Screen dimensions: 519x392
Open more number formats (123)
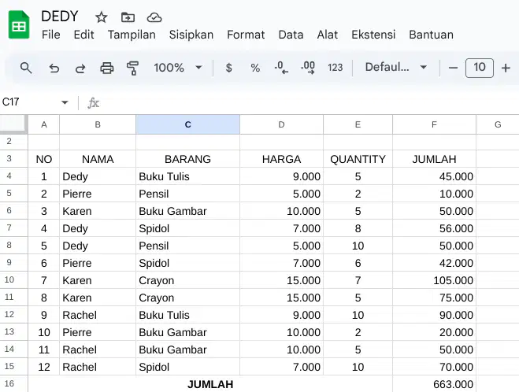point(335,68)
